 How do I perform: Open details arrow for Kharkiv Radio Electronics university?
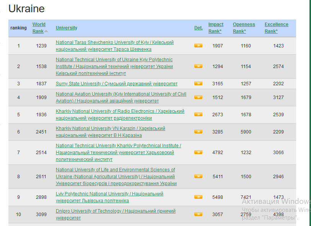[x=198, y=114]
